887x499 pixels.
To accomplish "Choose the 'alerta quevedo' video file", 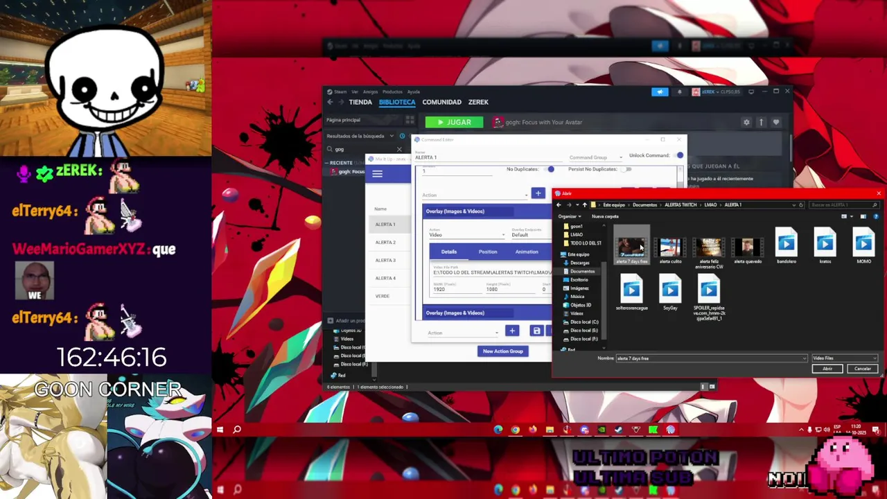I will coord(748,247).
